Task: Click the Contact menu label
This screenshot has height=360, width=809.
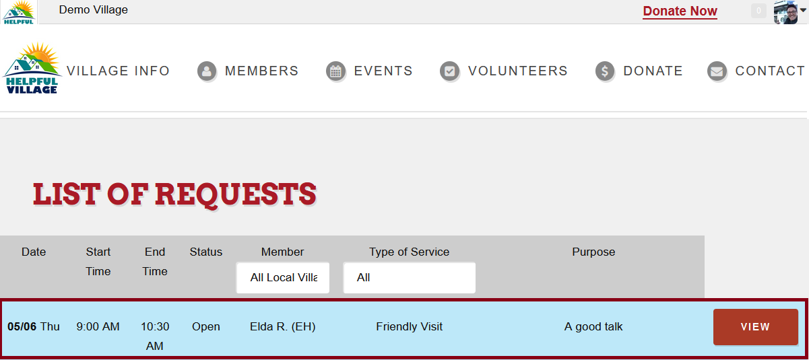Action: click(770, 71)
